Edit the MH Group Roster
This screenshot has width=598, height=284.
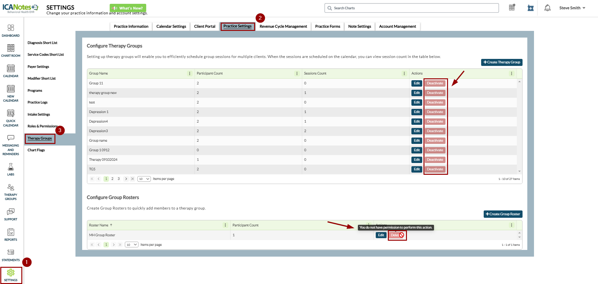381,235
